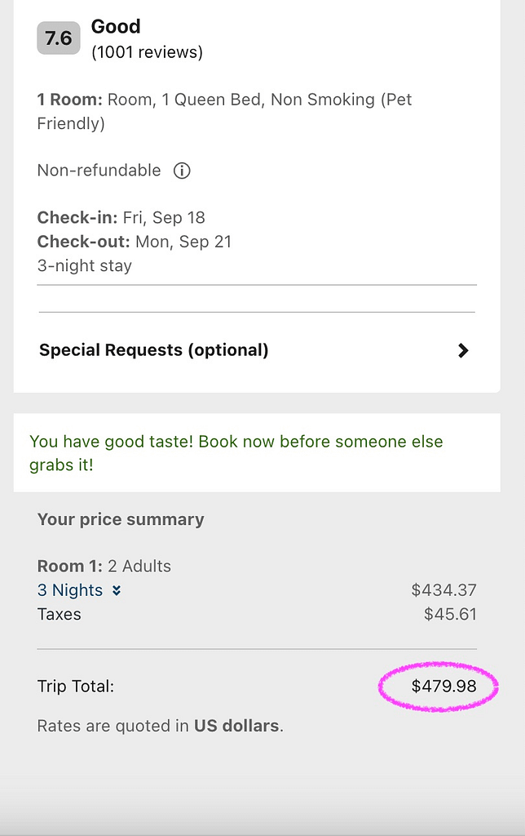
Task: Select the circled Trip Total price
Action: tap(444, 687)
